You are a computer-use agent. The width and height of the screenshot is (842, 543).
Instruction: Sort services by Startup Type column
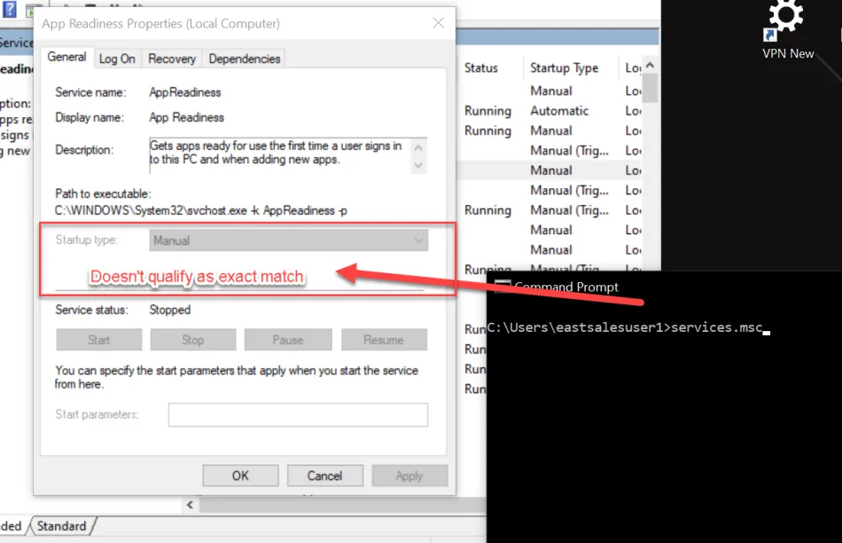point(564,68)
